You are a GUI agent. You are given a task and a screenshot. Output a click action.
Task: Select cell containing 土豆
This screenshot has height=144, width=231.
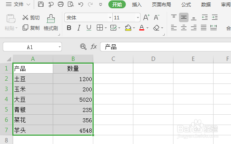pyautogui.click(x=33, y=79)
